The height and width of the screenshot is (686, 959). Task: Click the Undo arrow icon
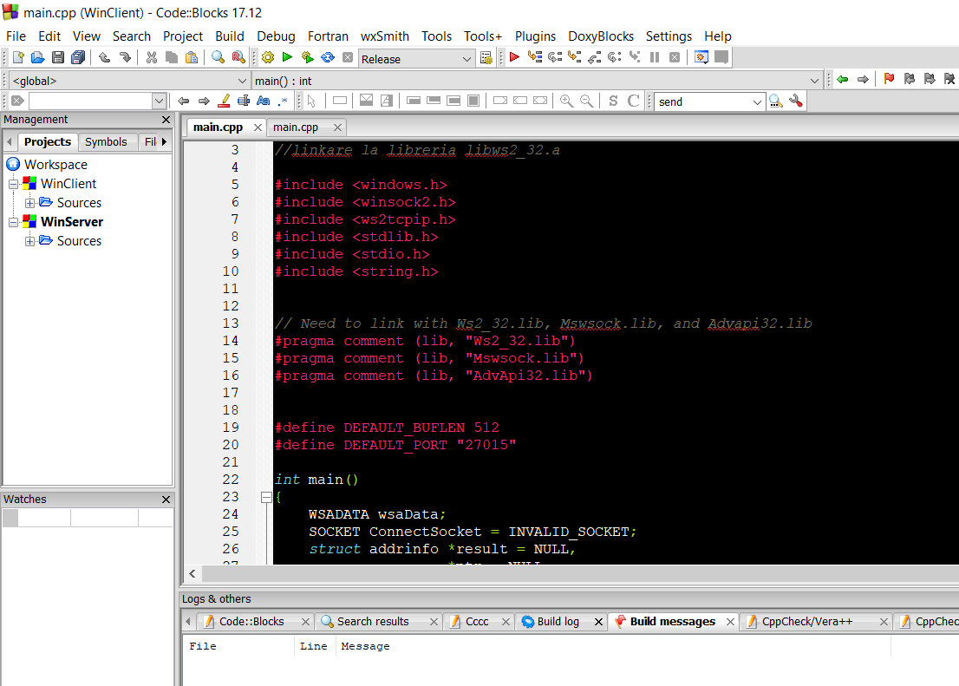[x=105, y=57]
